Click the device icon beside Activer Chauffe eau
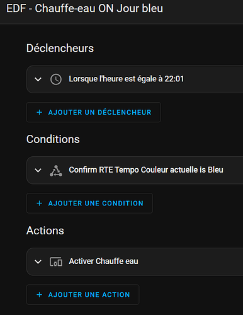 [x=56, y=261]
